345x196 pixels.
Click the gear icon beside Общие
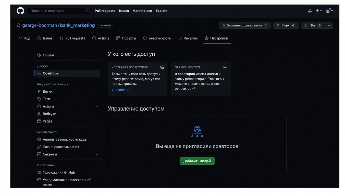click(x=39, y=55)
